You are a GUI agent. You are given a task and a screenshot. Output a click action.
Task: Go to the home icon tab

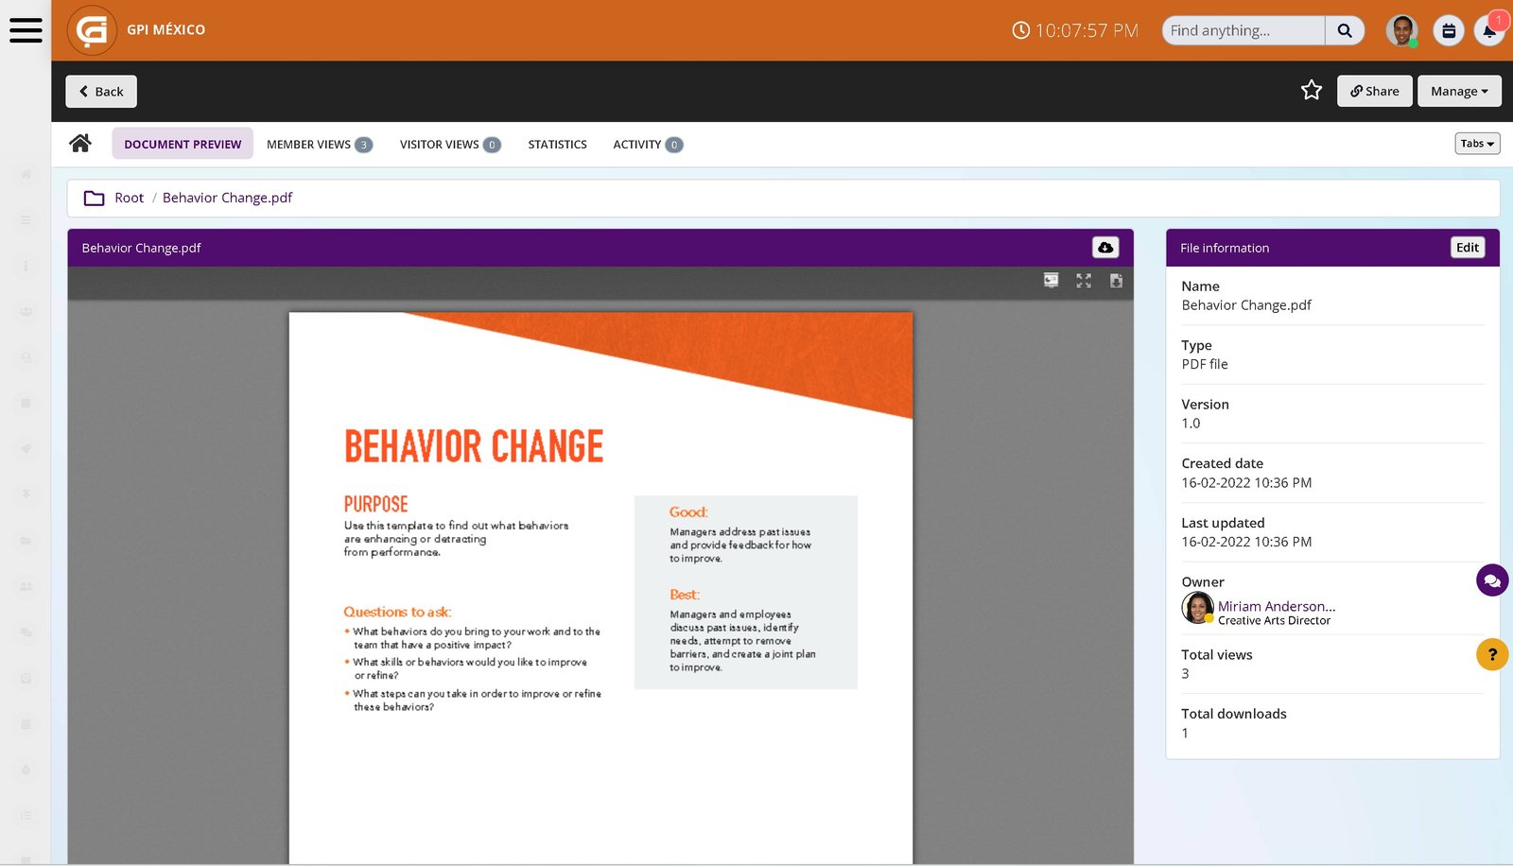pos(80,144)
